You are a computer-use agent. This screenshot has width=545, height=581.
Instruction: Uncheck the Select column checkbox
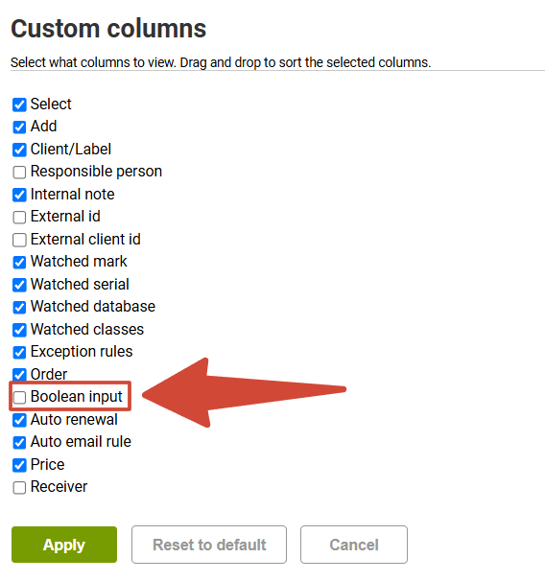pos(19,105)
